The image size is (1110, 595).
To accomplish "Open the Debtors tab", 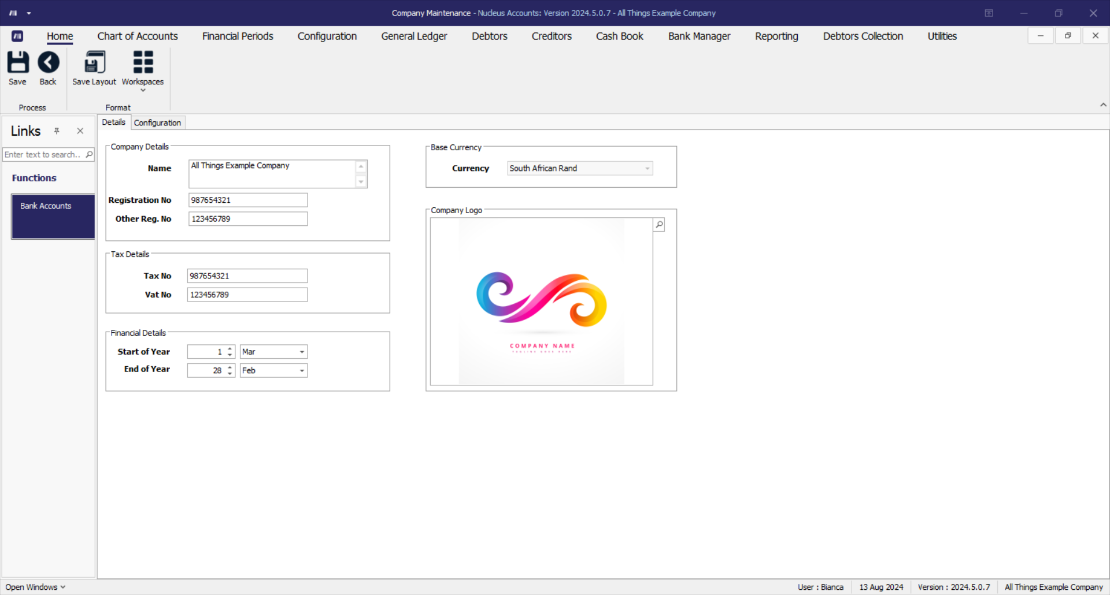I will point(490,36).
